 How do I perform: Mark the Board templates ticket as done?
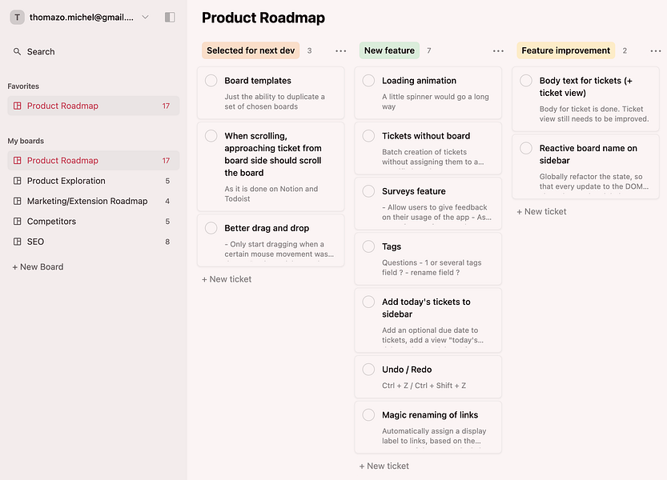coord(211,81)
